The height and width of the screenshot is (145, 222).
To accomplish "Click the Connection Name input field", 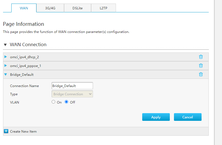I will [x=72, y=86].
